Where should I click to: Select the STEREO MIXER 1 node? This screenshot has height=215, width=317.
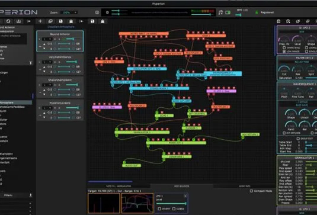click(x=159, y=88)
